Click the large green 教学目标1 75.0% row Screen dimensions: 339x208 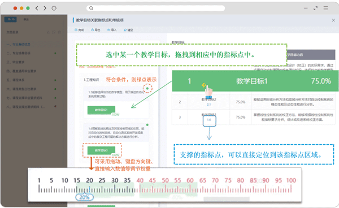click(x=255, y=81)
